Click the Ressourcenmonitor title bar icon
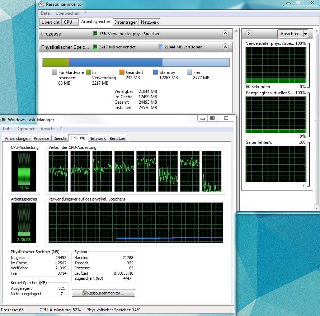The height and width of the screenshot is (316, 320). tap(41, 4)
